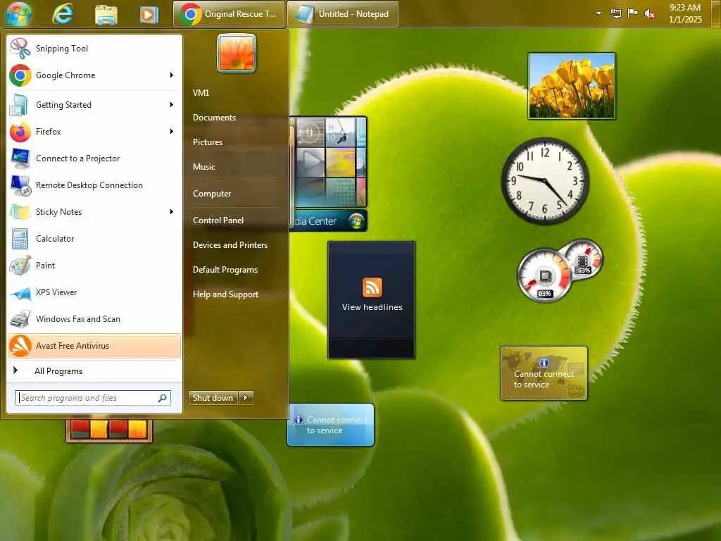
Task: Switch to Untitled - Notepad window
Action: coord(343,14)
